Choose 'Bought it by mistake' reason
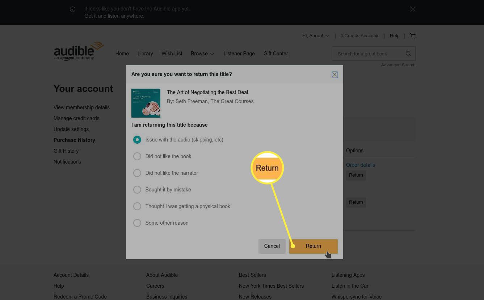484x300 pixels. 137,190
